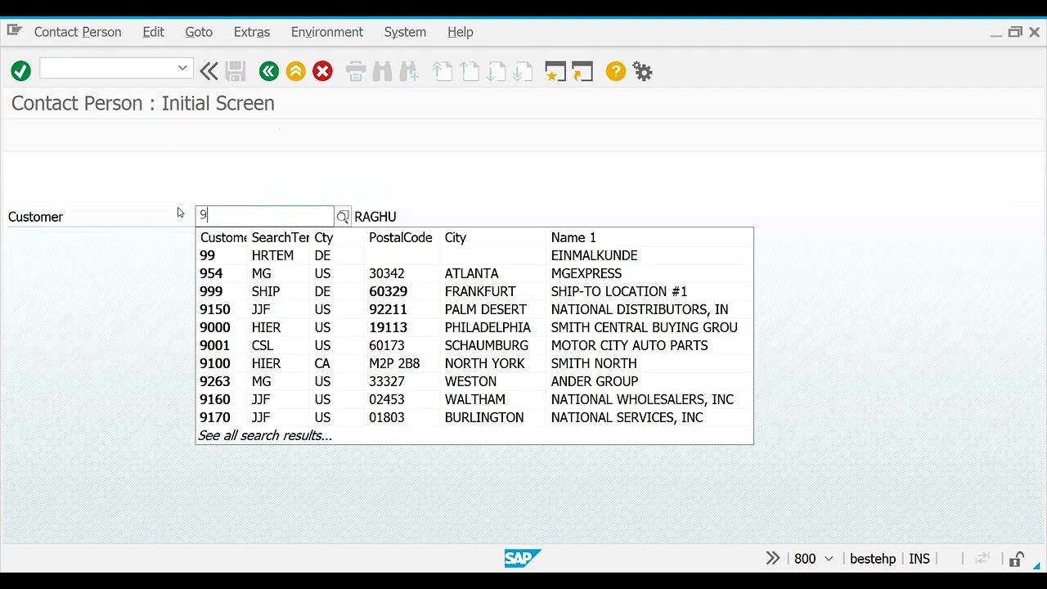This screenshot has width=1047, height=589.
Task: Select customer 9160 NATIONAL WHOLESALERS
Action: point(474,399)
